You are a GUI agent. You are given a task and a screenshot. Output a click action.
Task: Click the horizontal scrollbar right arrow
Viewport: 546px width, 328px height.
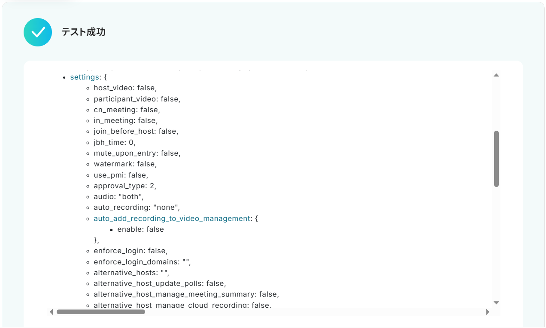pos(488,312)
